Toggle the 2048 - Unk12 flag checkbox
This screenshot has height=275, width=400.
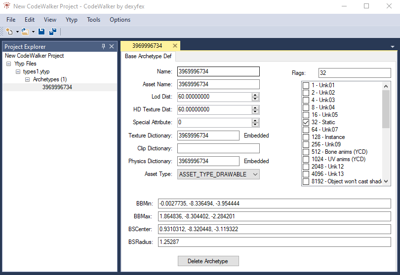point(306,167)
